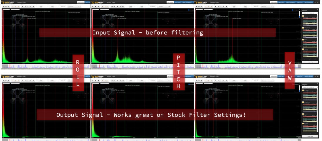Close the Legend panel in top Yaw window
The height and width of the screenshot is (141, 322).
click(317, 10)
